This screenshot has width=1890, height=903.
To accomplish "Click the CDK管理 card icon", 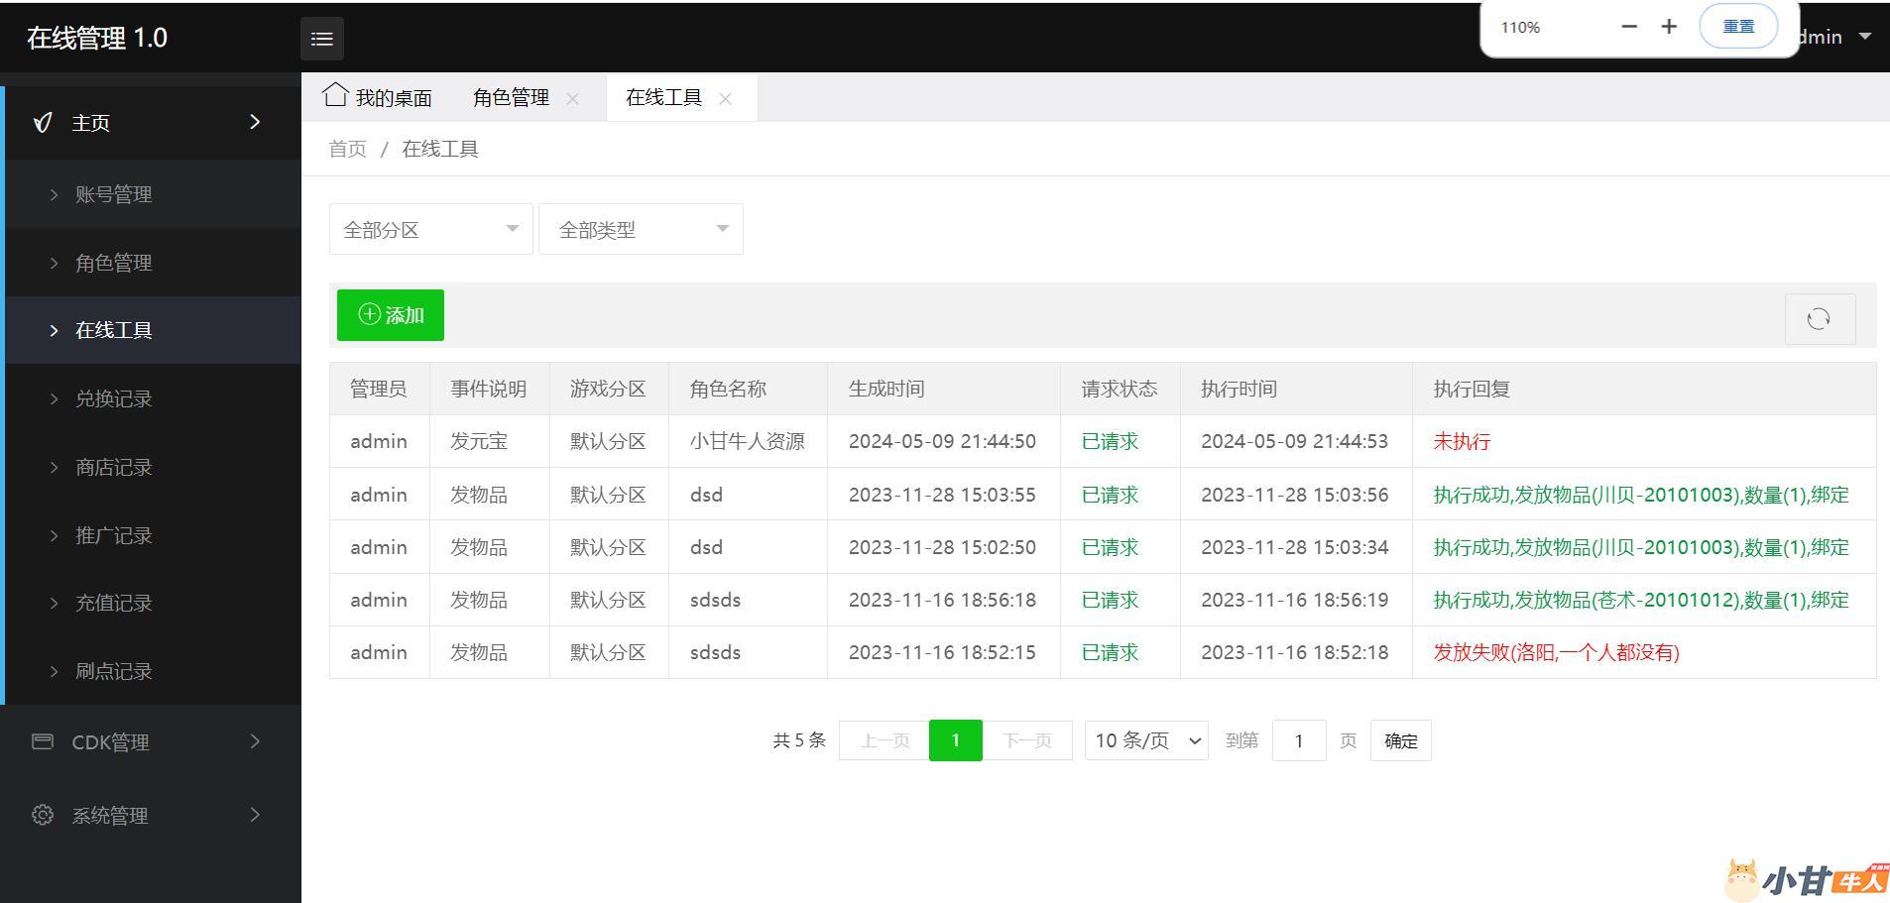I will pos(43,741).
